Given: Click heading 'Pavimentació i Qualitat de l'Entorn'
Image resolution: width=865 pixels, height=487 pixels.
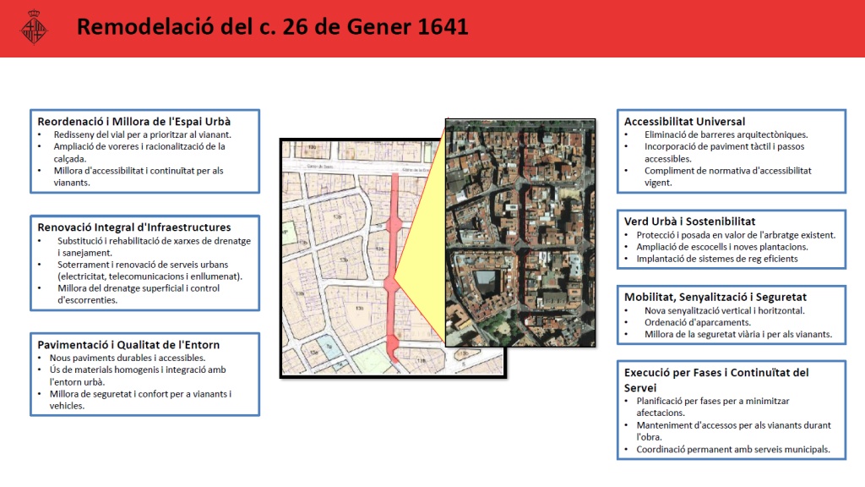Looking at the screenshot, I should pyautogui.click(x=128, y=345).
